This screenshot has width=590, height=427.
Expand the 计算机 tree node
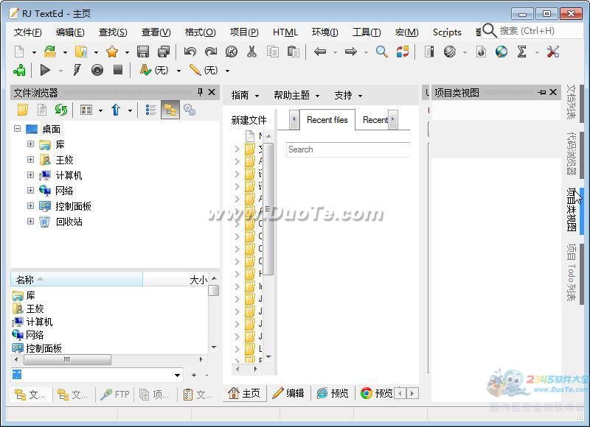[30, 175]
